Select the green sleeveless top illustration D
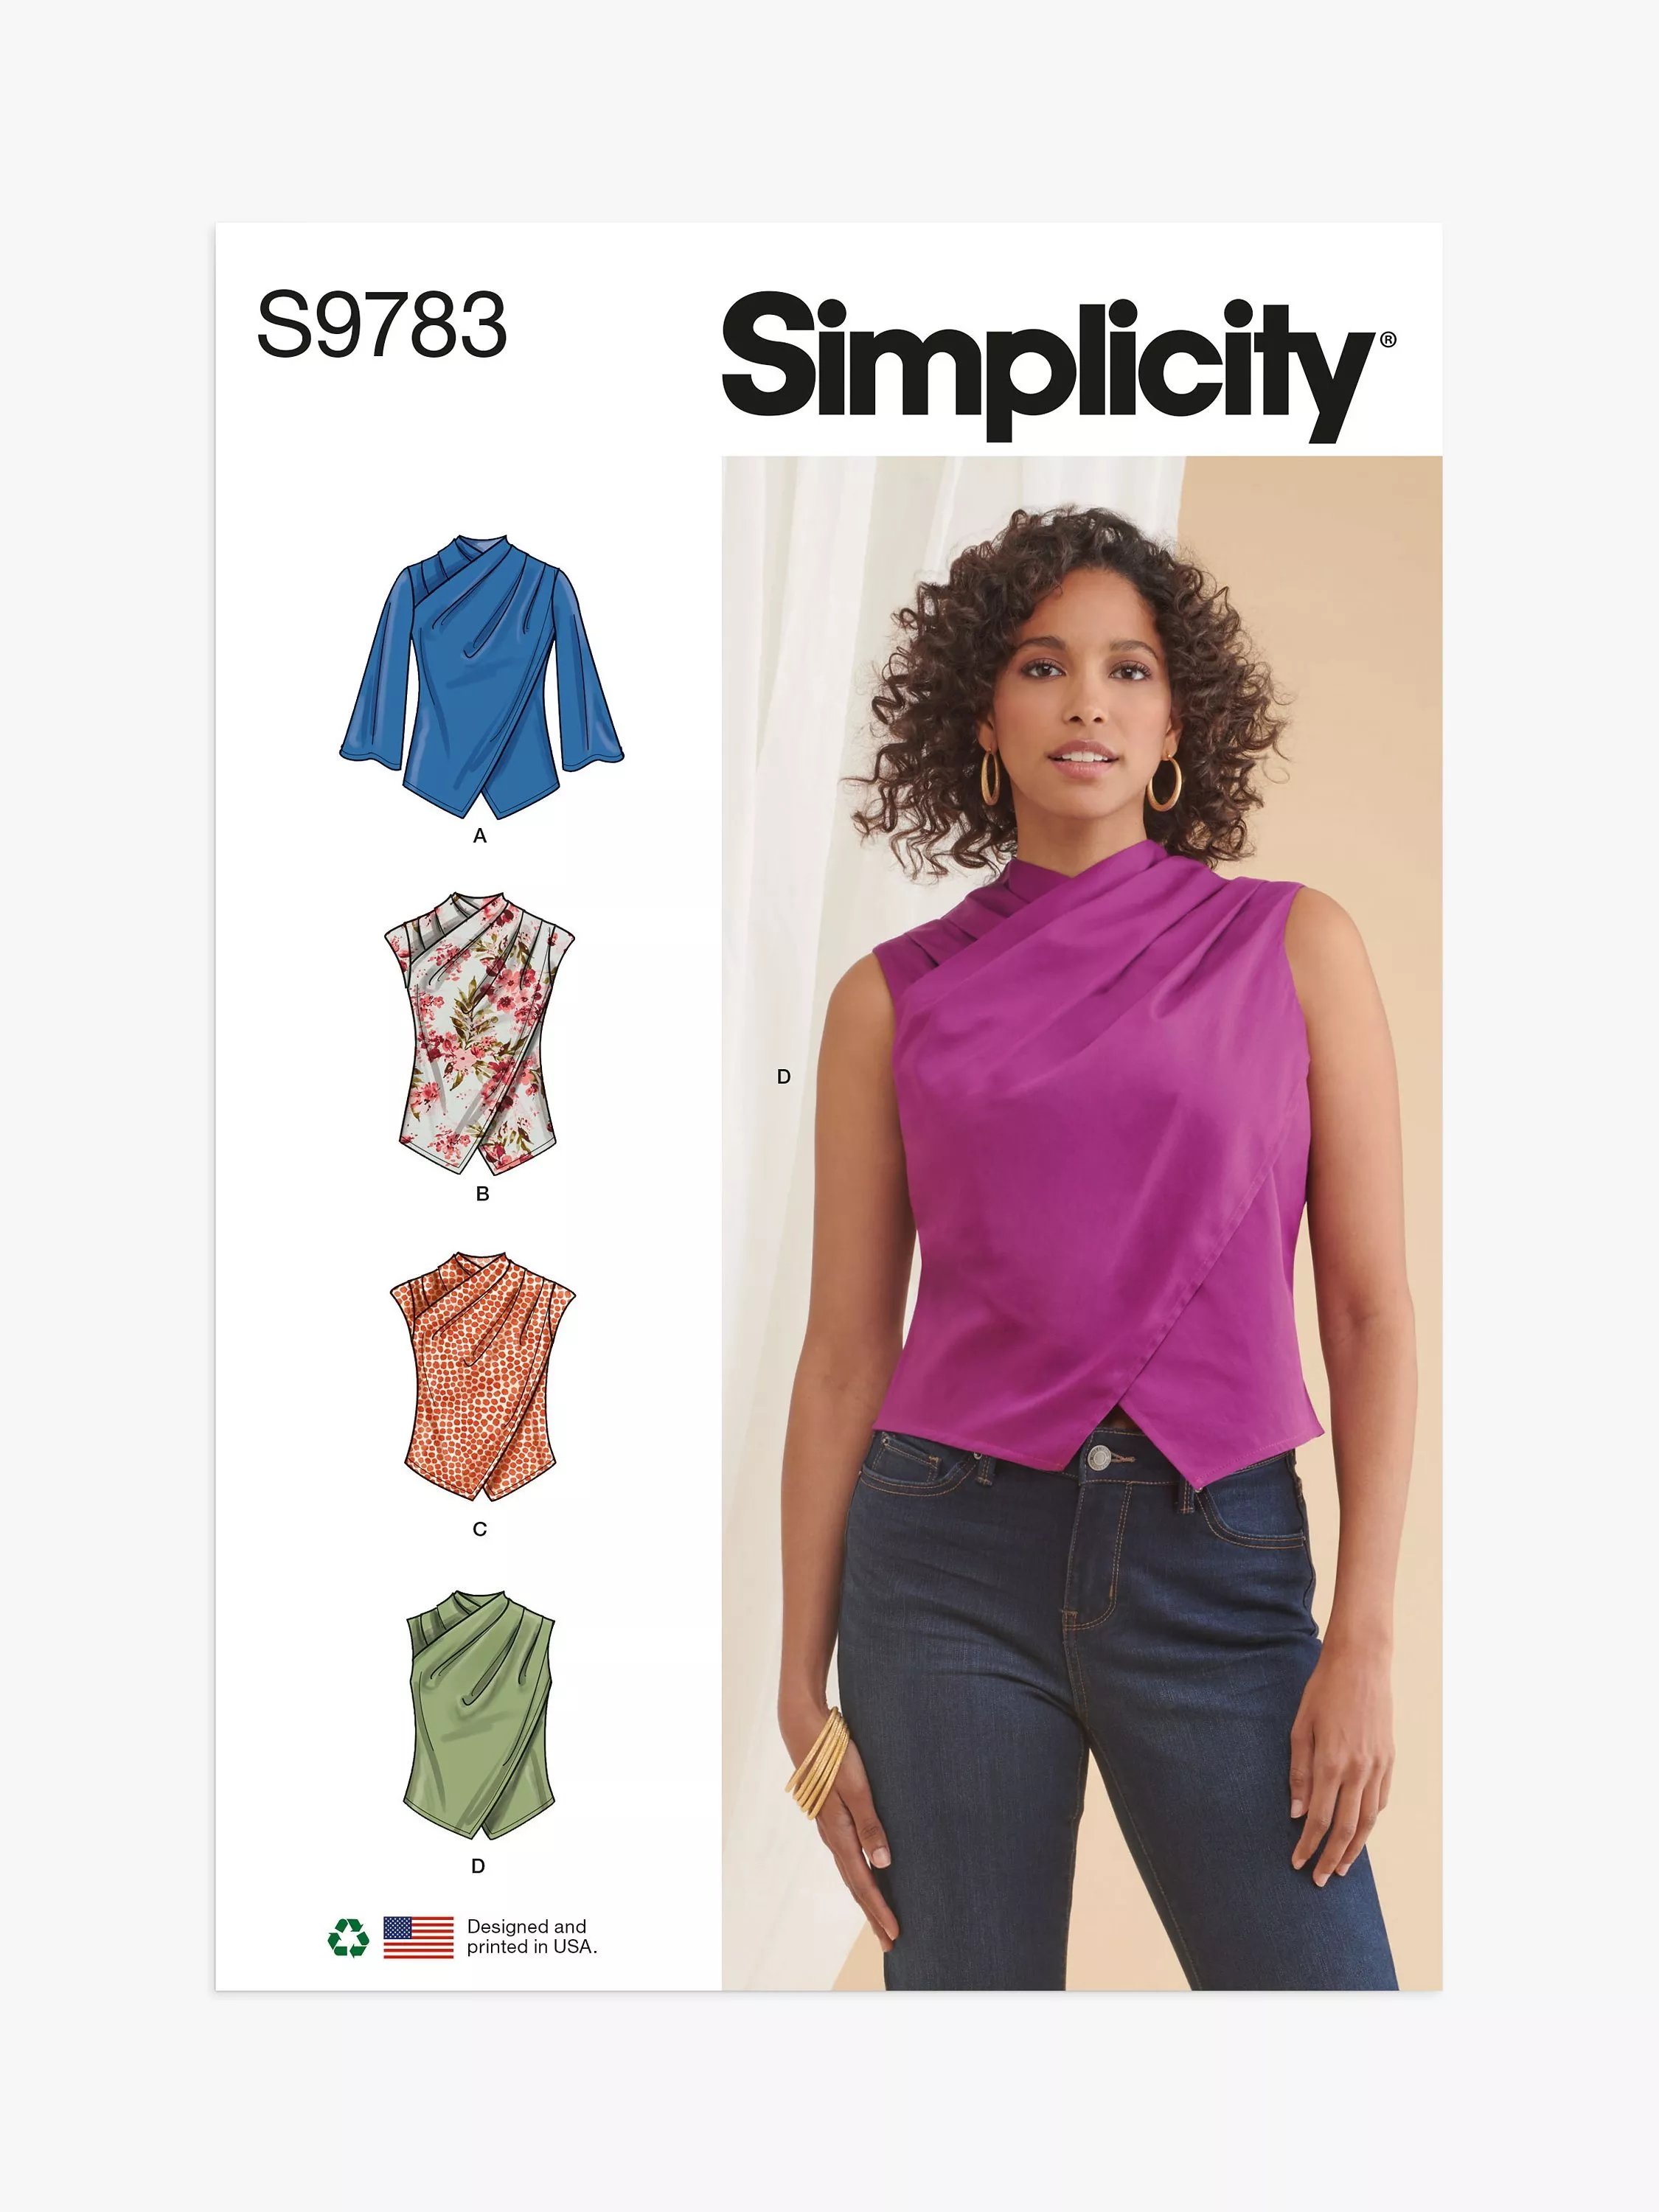Viewport: 1659px width, 2212px height. click(x=480, y=1714)
